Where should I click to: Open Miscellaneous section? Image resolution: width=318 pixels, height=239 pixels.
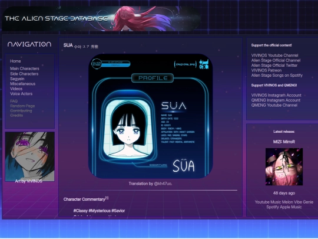pos(23,84)
